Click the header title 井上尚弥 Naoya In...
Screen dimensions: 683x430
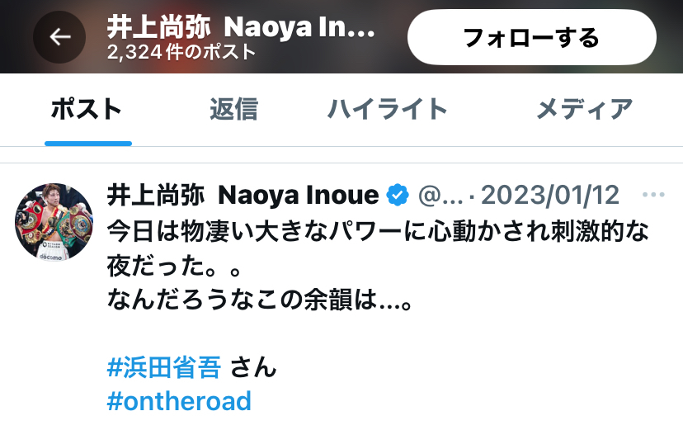[241, 27]
